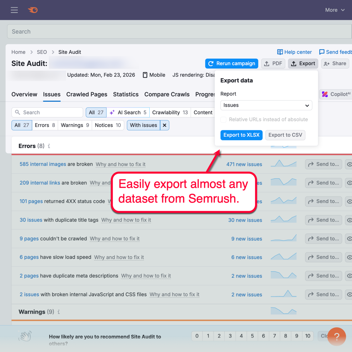This screenshot has height=352, width=352.
Task: Open the floating orange help question mark
Action: [337, 336]
